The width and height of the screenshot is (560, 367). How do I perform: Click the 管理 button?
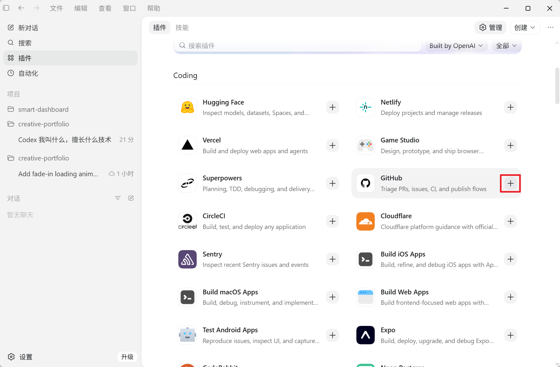point(491,27)
